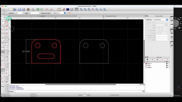Select the Grid snap red dots icon
The height and width of the screenshot is (102, 182).
(7, 22)
